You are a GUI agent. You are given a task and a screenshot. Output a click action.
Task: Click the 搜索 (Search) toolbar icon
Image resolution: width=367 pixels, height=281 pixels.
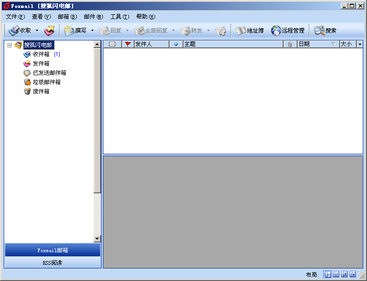(x=325, y=31)
